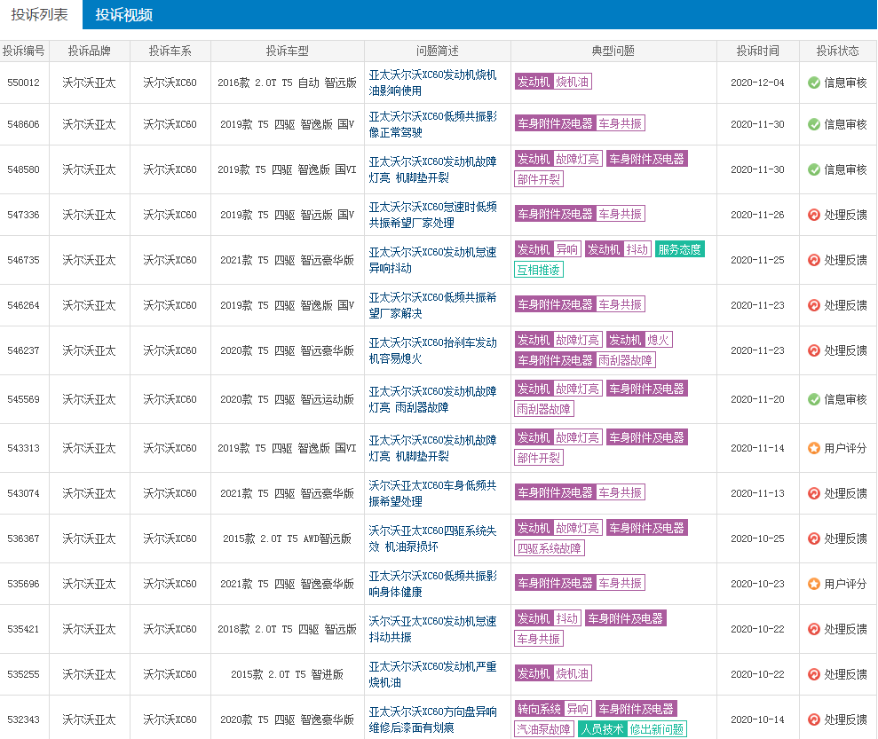
Task: Select date 2020-10-14
Action: pos(757,720)
